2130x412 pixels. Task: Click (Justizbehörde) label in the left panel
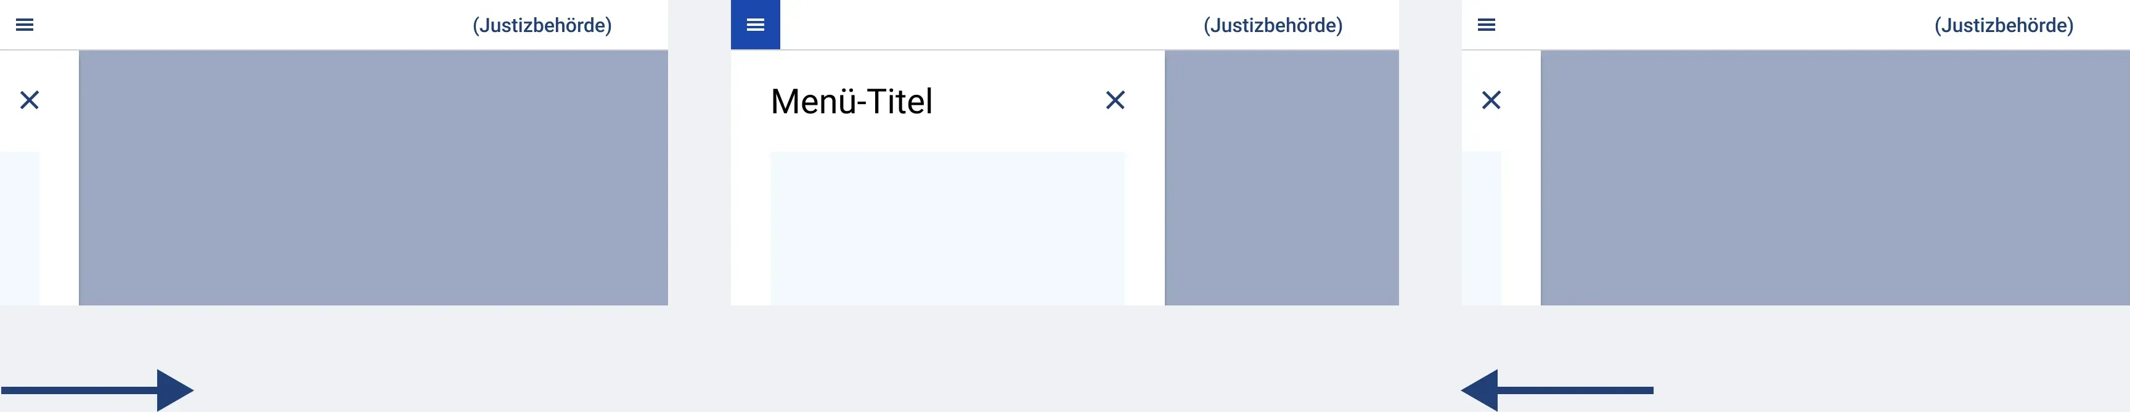[x=542, y=26]
